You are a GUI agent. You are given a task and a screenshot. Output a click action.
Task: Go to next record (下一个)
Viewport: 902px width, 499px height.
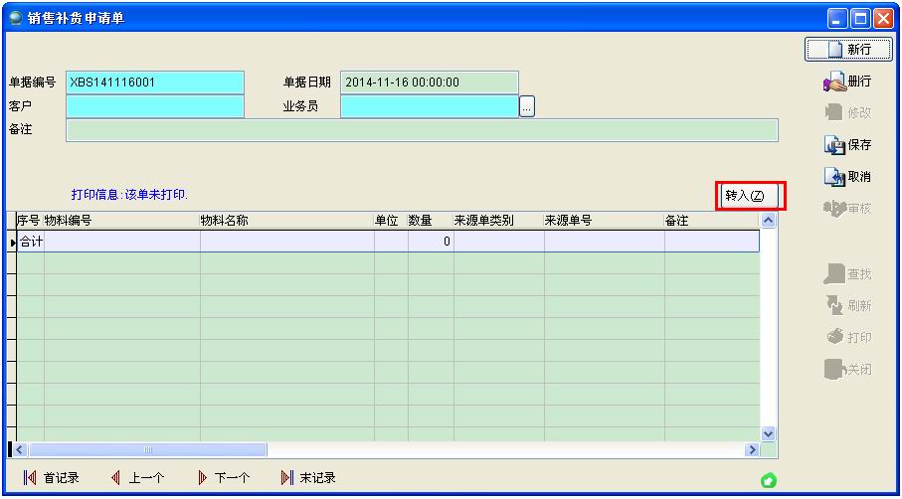click(x=223, y=478)
